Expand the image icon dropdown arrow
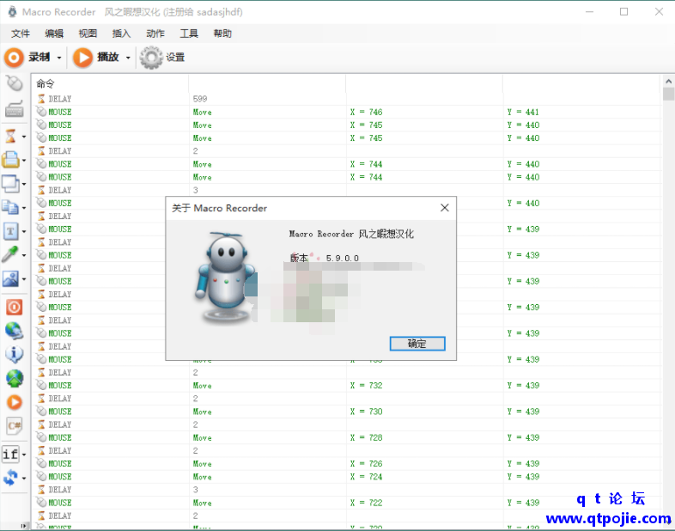Screen dimensions: 675x531 click(24, 279)
